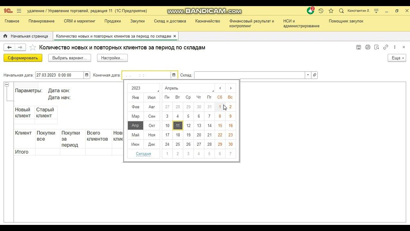Select Мар in month list

pos(135,116)
